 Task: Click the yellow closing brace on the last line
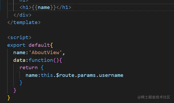pos(9,98)
